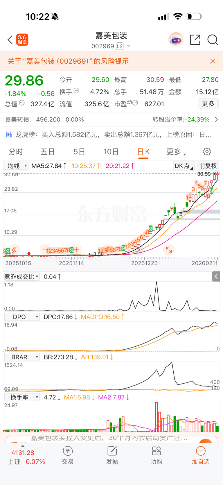Tap the current price 29.86
Image resolution: width=223 pixels, height=485 pixels.
coord(24,80)
